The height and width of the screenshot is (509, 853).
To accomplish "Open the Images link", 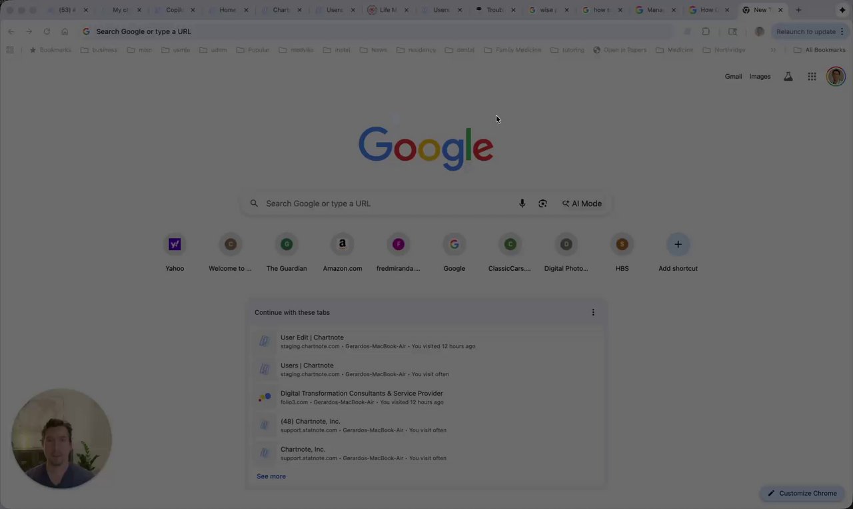I will pyautogui.click(x=760, y=77).
